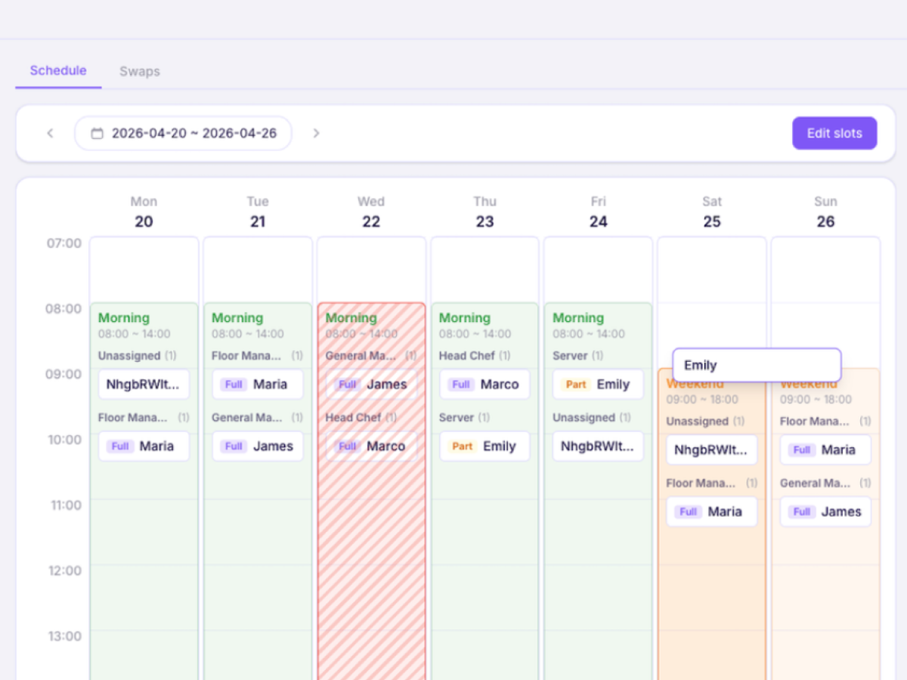Go to previous week arrow

tap(50, 134)
